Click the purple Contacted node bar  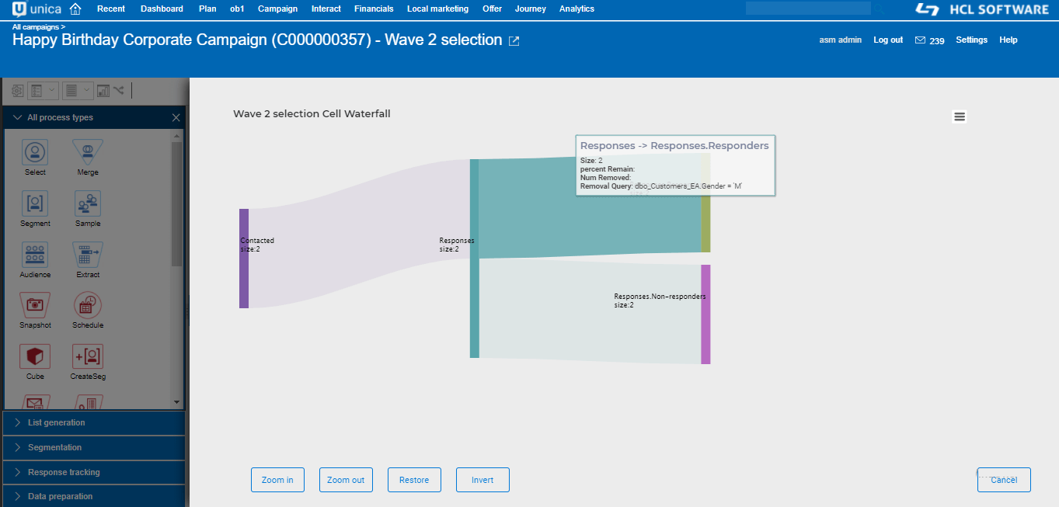244,259
